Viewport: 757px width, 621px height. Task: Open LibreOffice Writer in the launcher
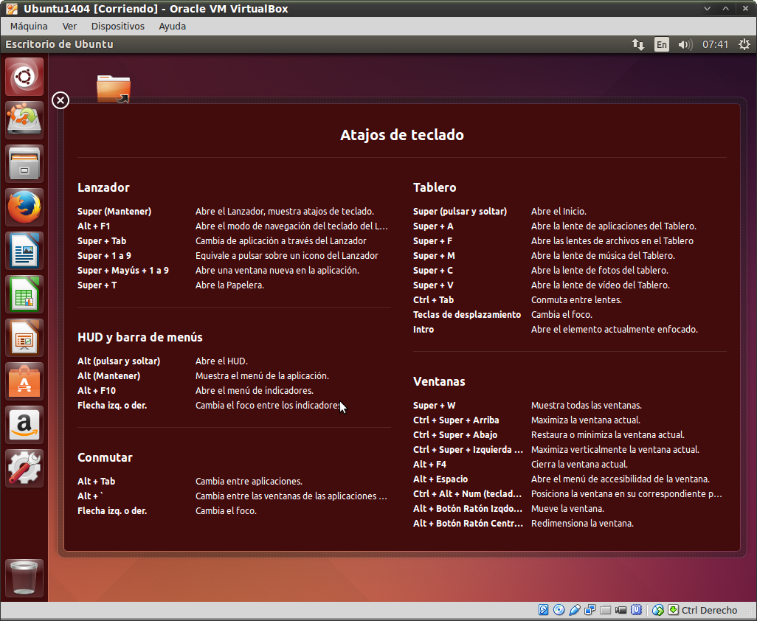25,251
